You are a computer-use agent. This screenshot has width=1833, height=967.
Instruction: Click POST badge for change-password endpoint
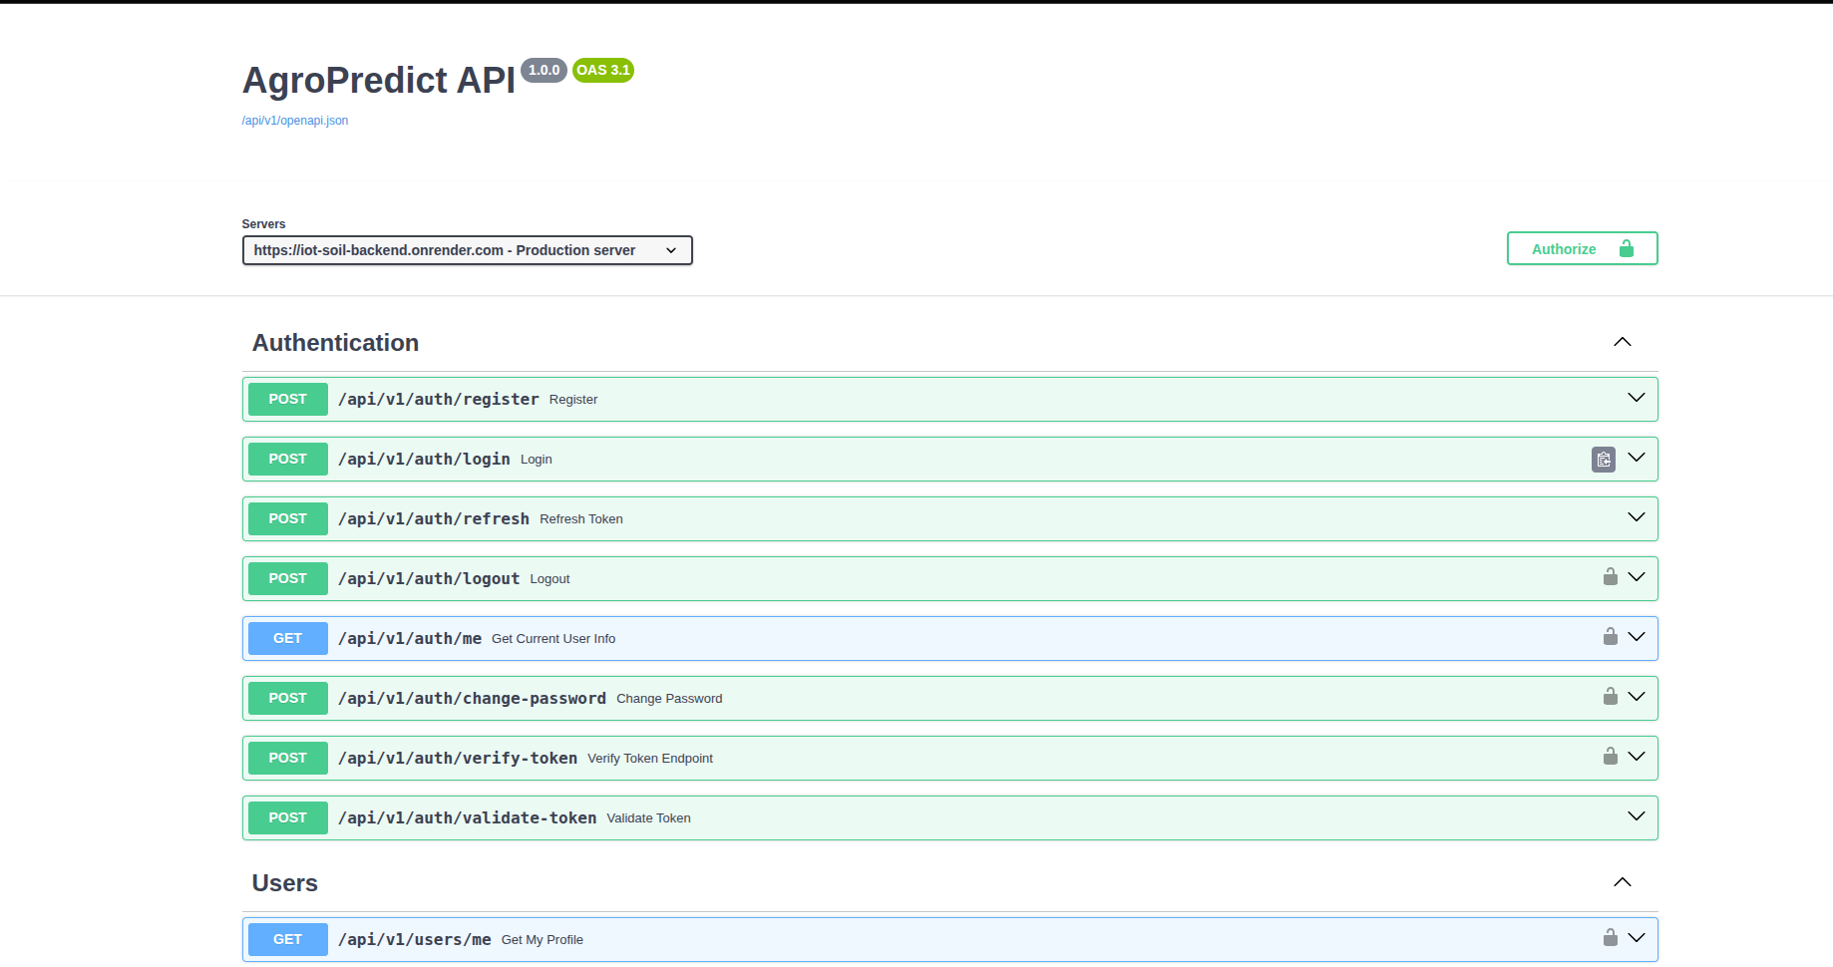(287, 699)
